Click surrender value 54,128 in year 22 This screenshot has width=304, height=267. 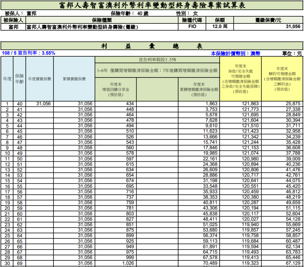[293, 219]
